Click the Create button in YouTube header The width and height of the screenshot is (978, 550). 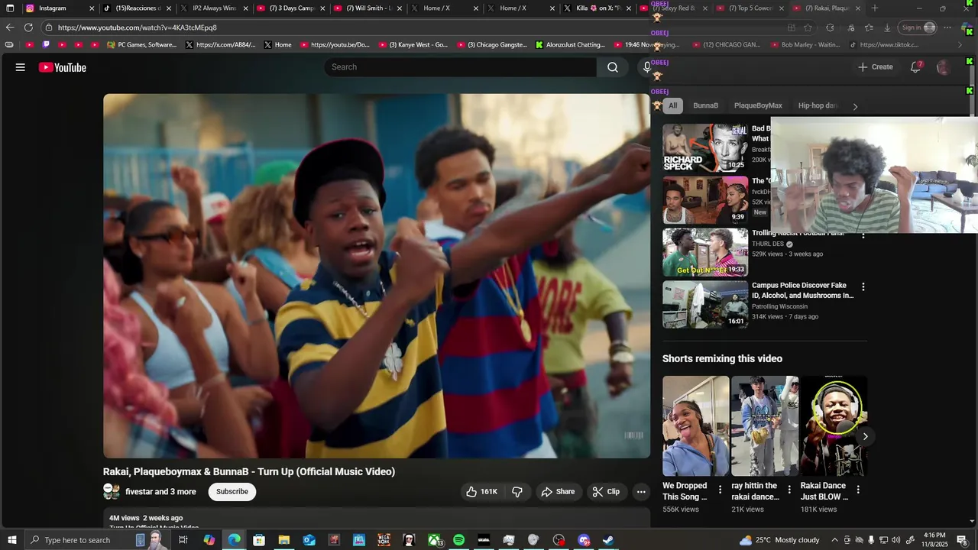(x=875, y=67)
